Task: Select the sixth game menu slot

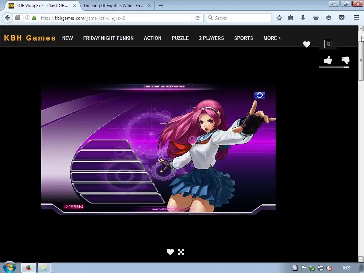Action: point(122,198)
